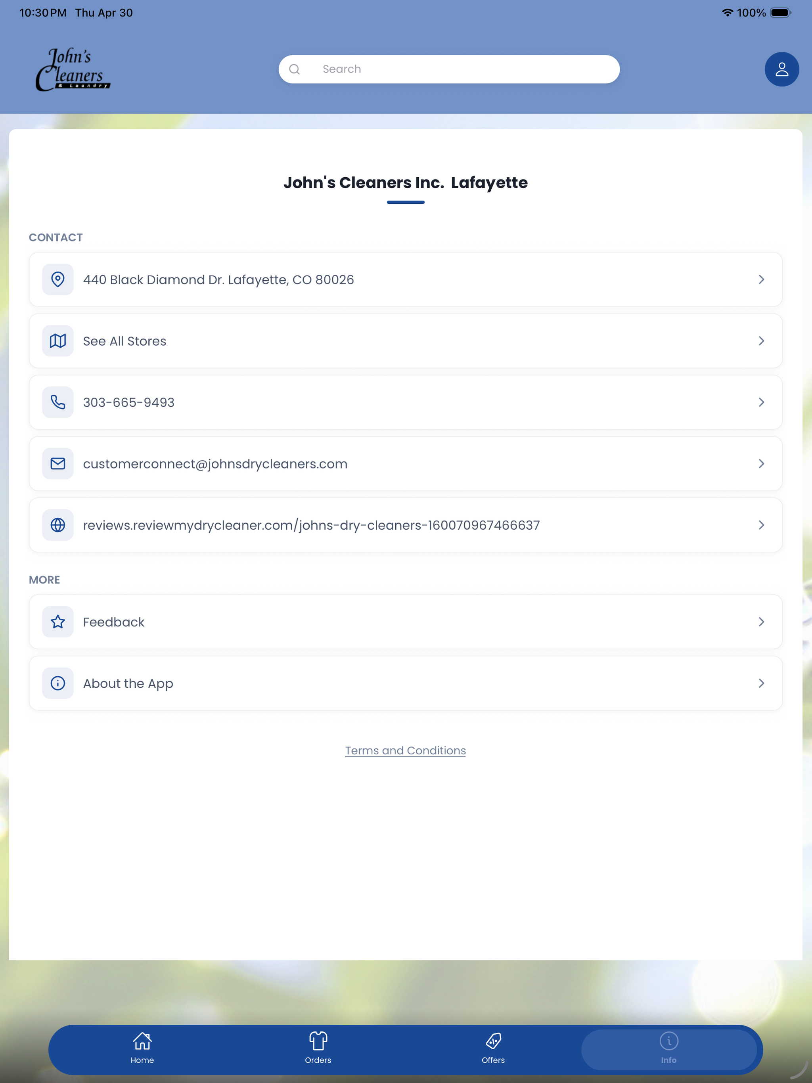Expand the reviews link row chevron
Screen dimensions: 812x1083
pos(761,525)
